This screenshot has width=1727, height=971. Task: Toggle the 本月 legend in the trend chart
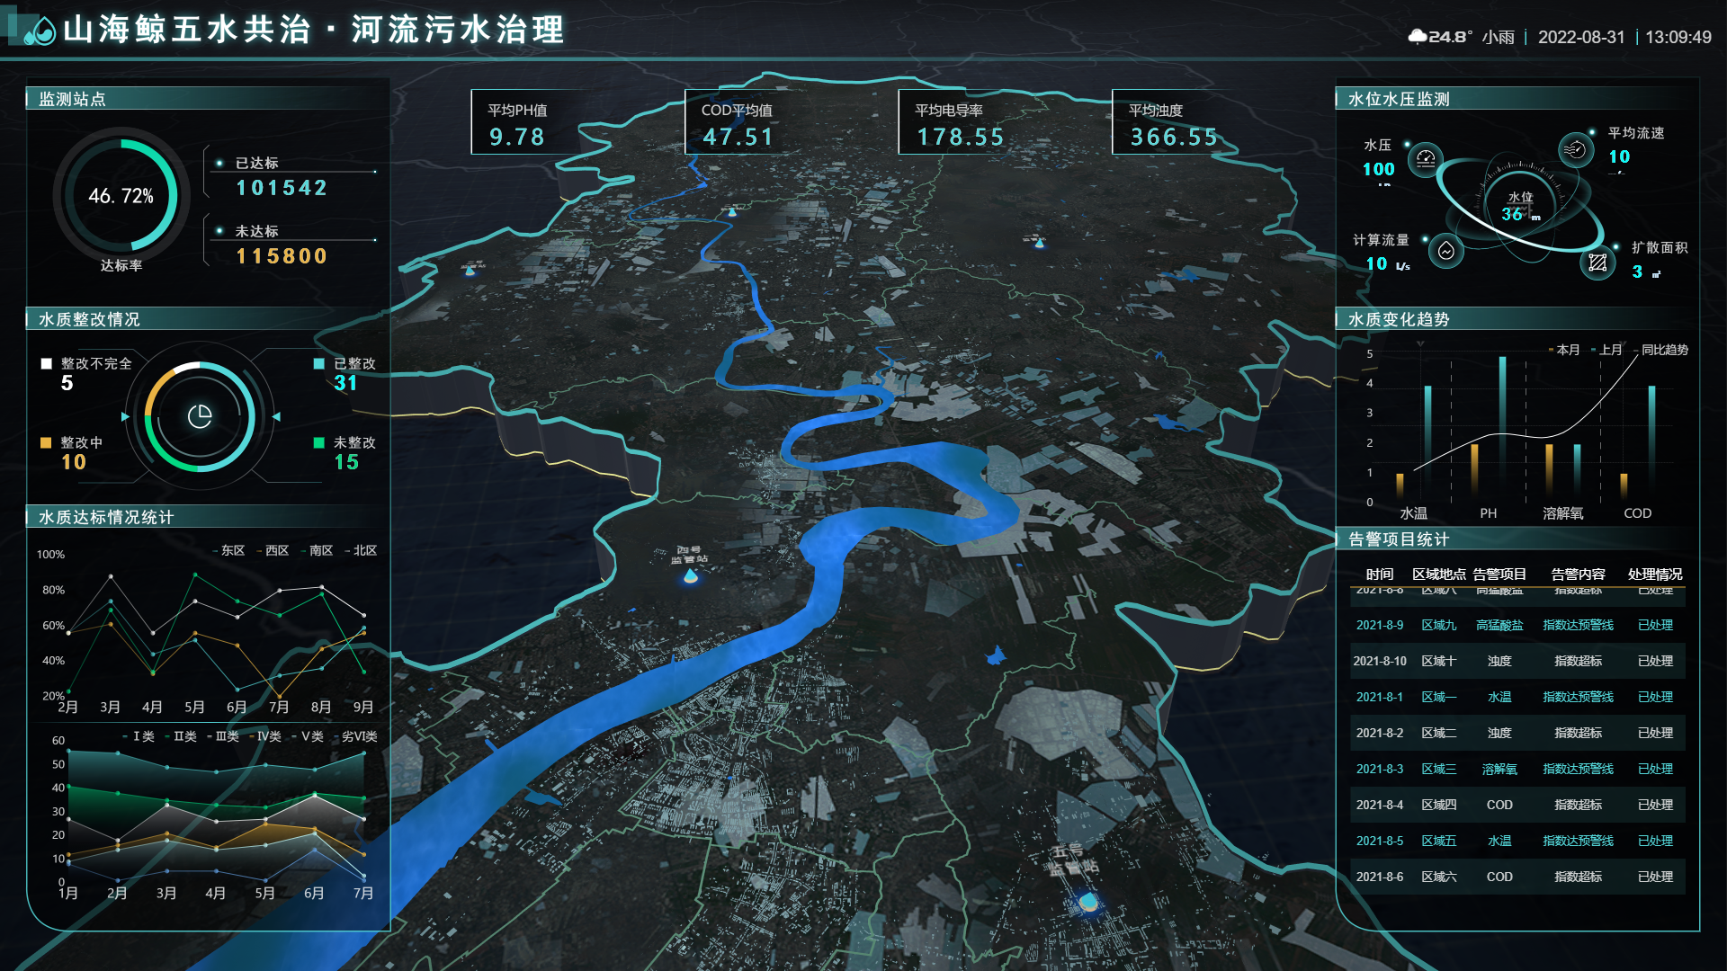1564,350
